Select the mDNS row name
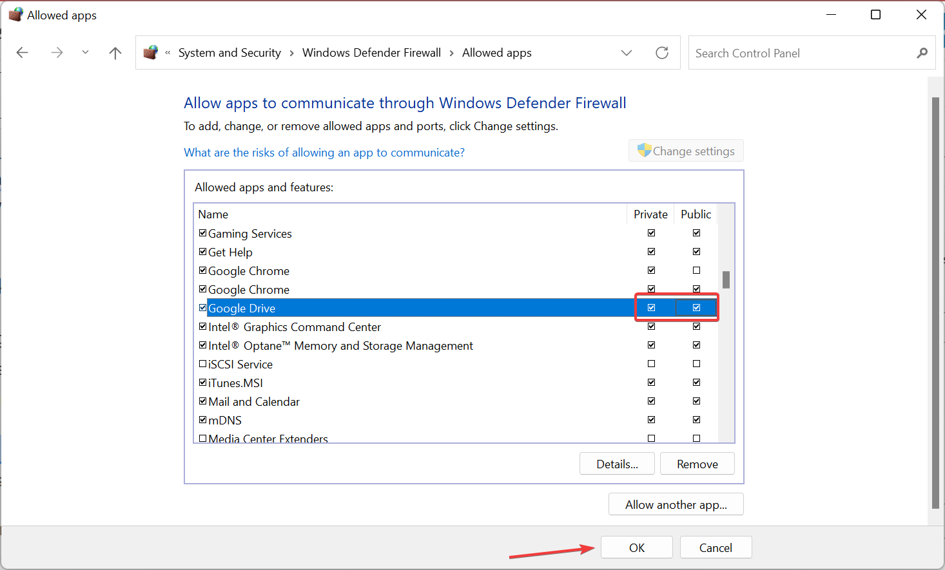The width and height of the screenshot is (945, 570). click(225, 421)
